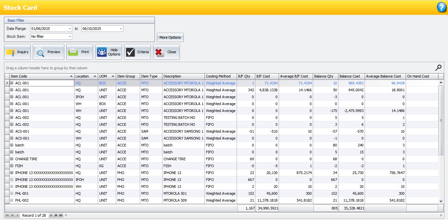Open the Stock Item filter dropdown
448x220 pixels.
click(70, 36)
